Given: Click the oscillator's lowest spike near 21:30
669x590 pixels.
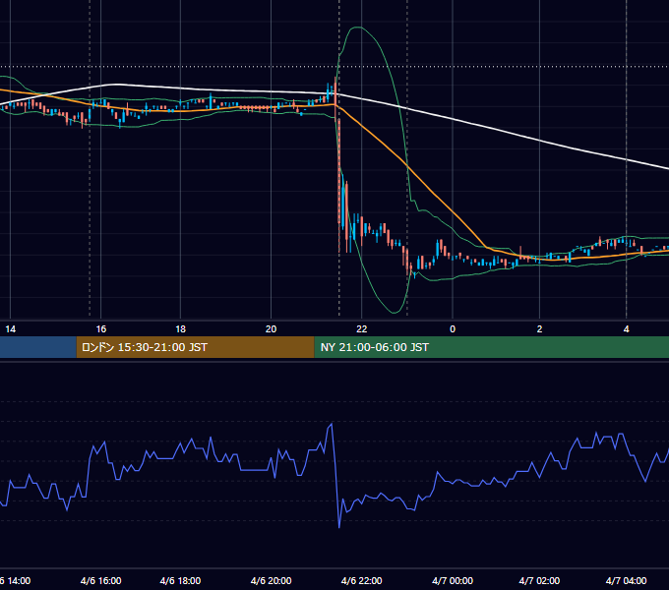Looking at the screenshot, I should click(x=339, y=527).
